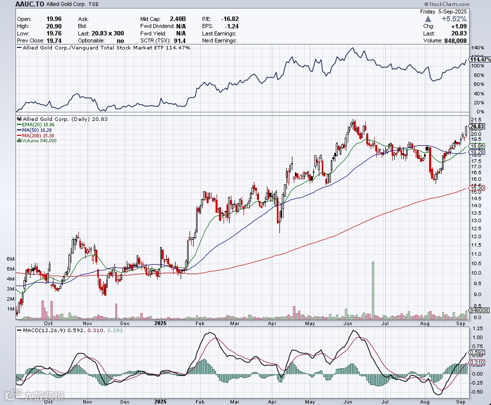Click the StockCharts.com copyright text
This screenshot has height=405, width=491.
pos(447,4)
